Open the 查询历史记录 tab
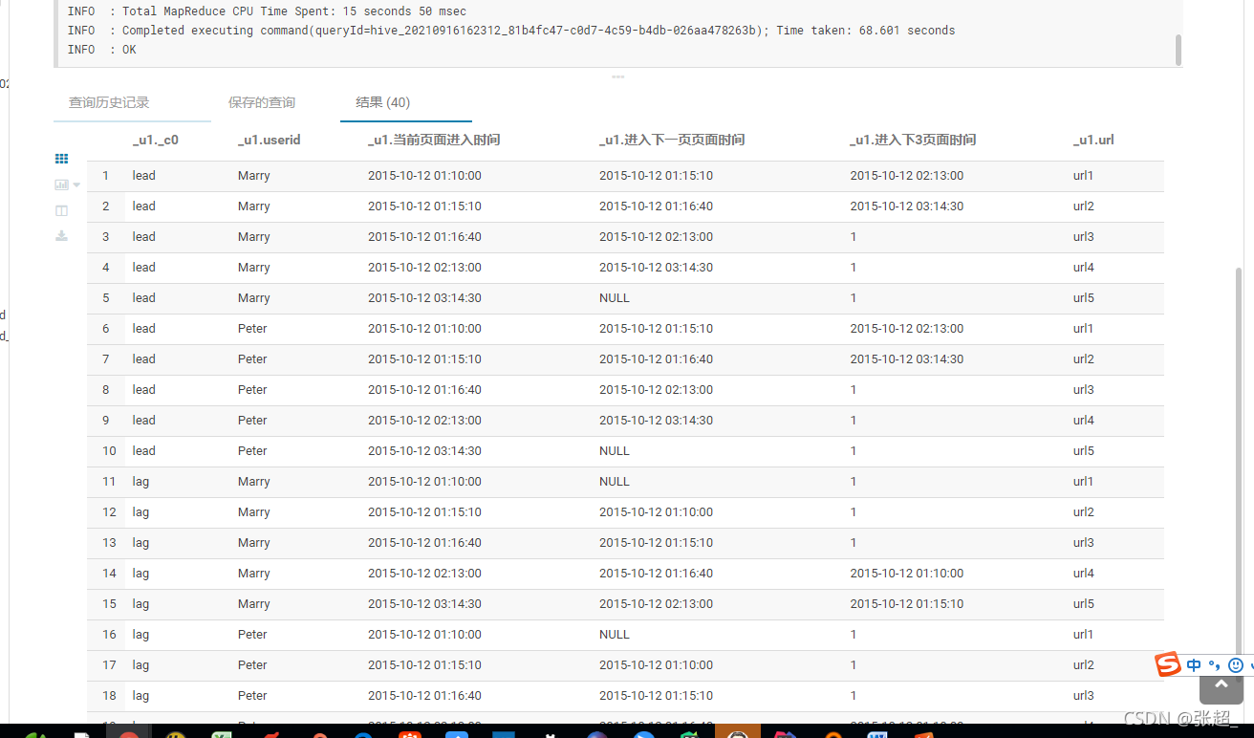 pyautogui.click(x=109, y=102)
